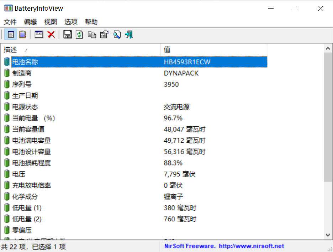The height and width of the screenshot is (252, 333).
Task: Select the 序列号 row
Action: point(136,84)
